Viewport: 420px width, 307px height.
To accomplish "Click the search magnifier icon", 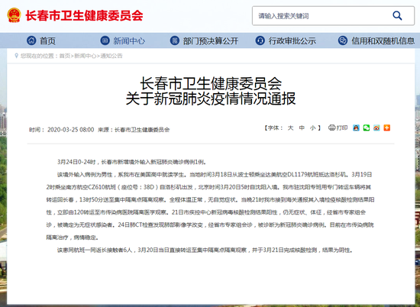I will tap(397, 16).
